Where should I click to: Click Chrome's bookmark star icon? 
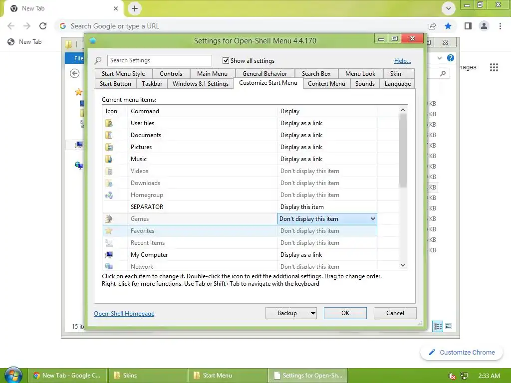(x=448, y=26)
